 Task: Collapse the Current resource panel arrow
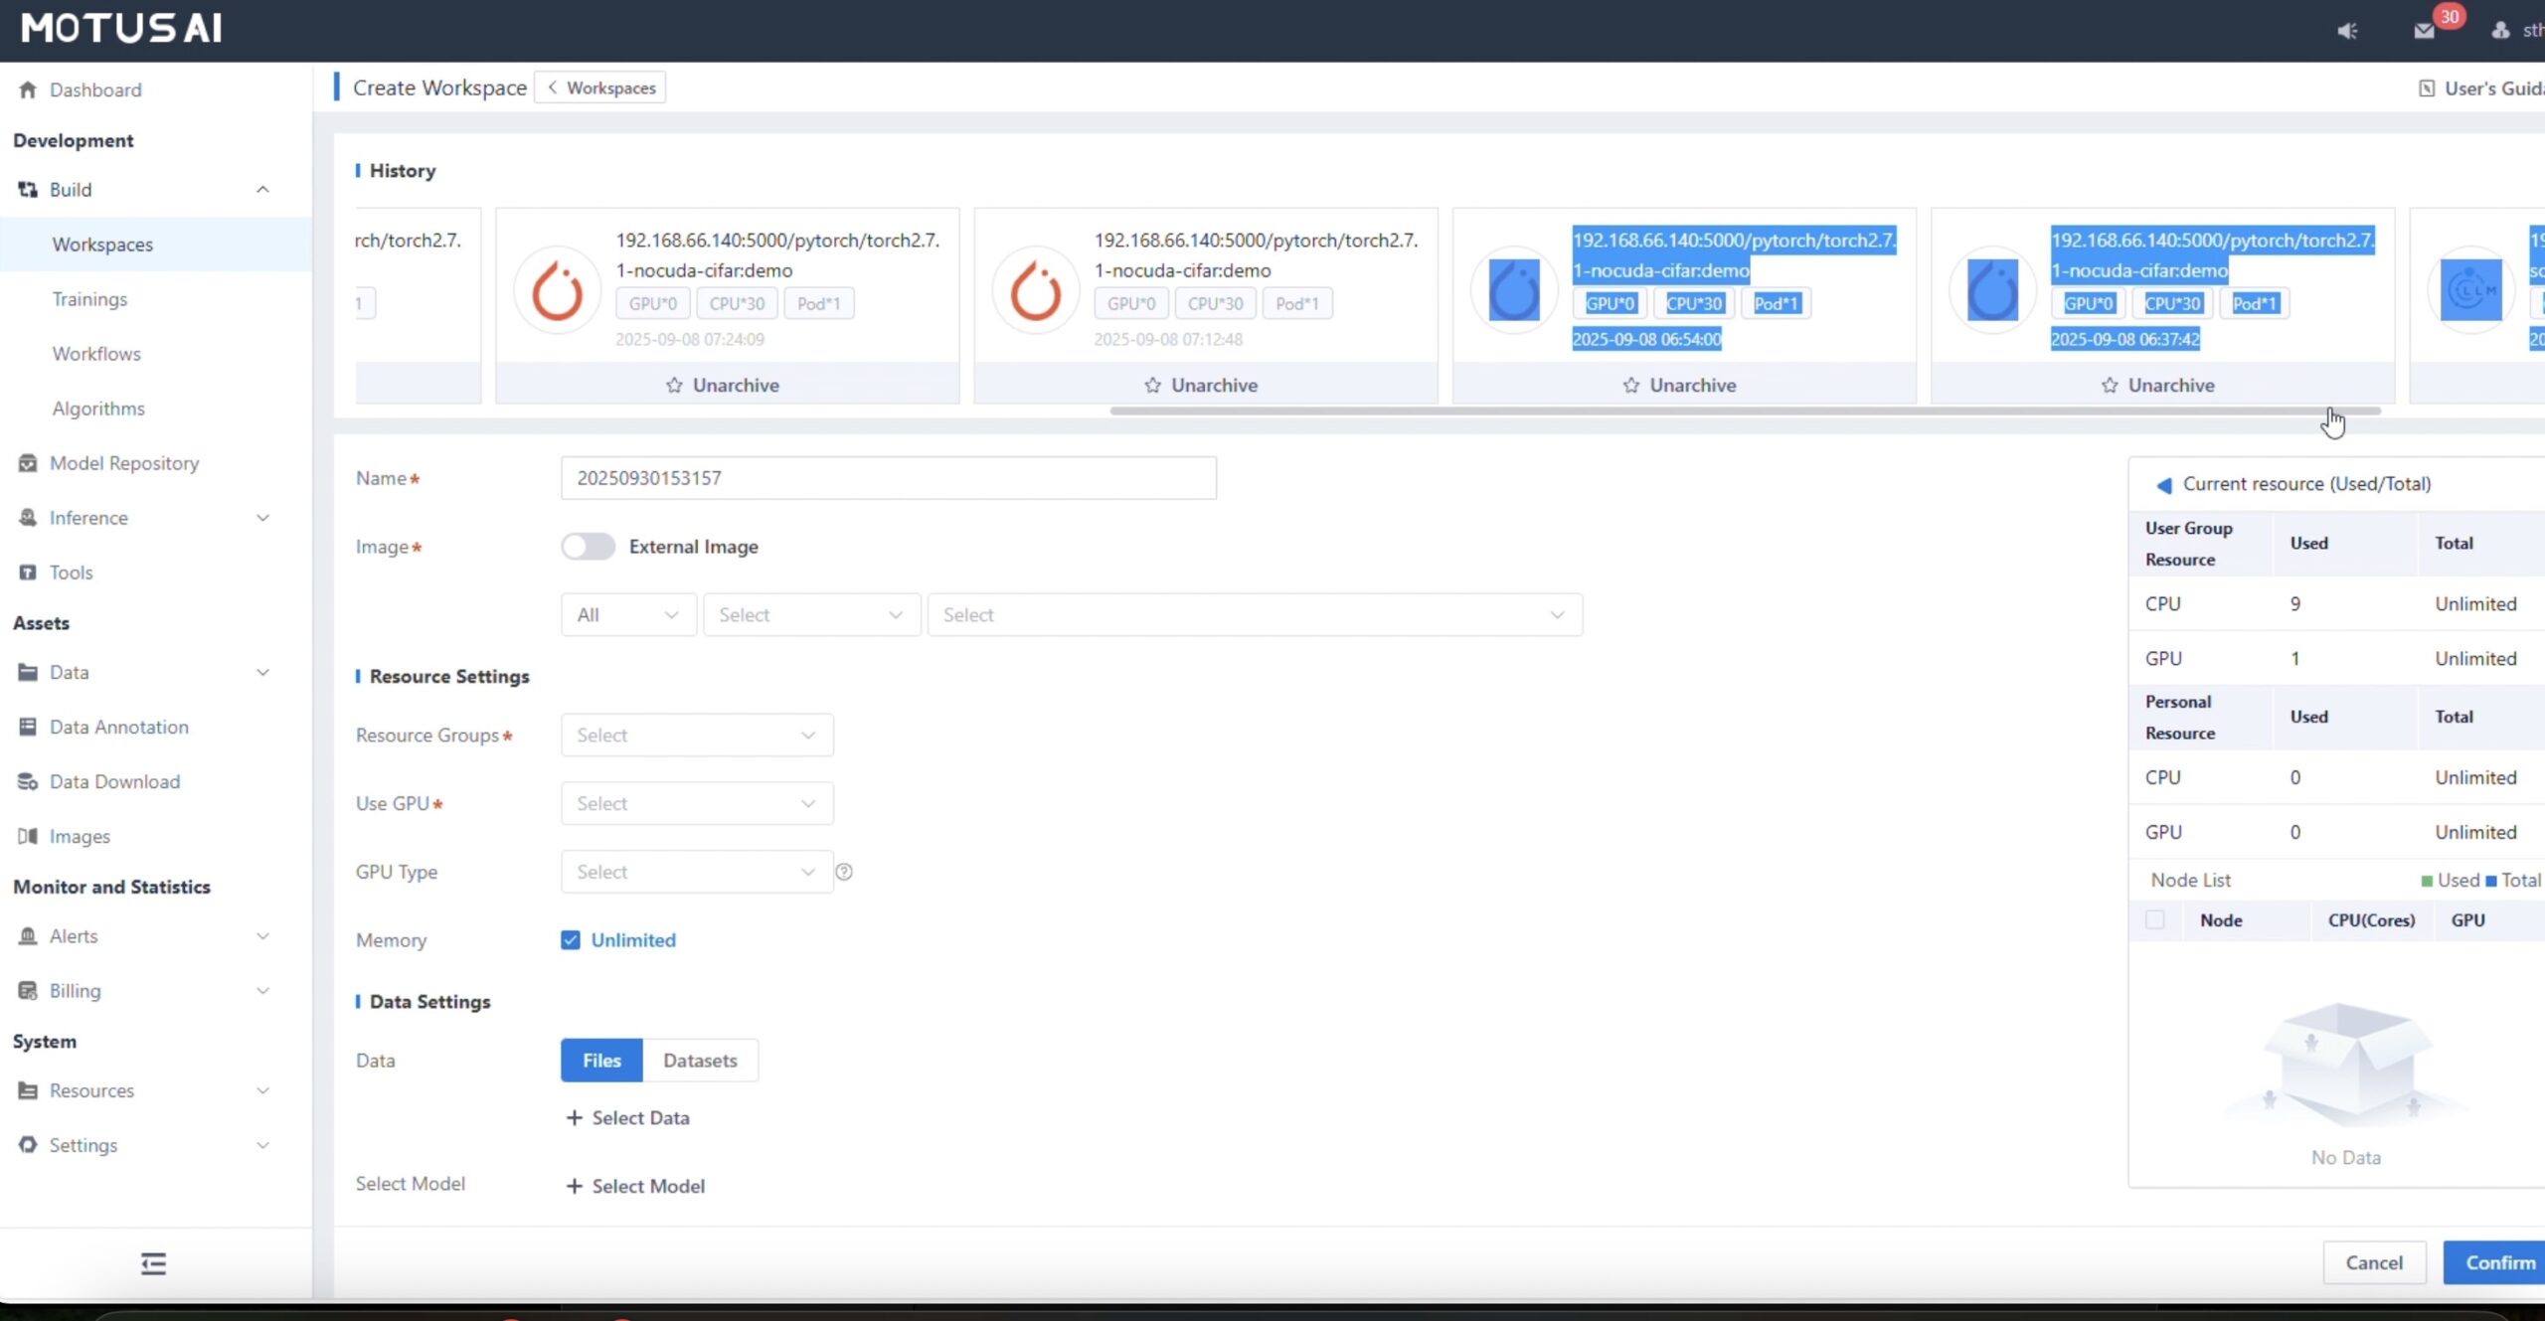click(x=2163, y=485)
